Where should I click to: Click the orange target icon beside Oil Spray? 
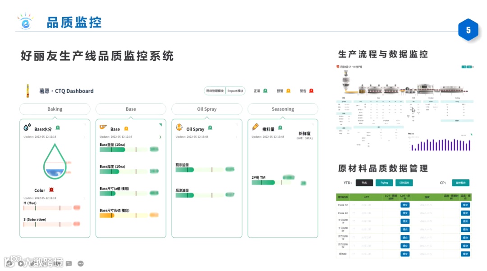click(x=179, y=127)
